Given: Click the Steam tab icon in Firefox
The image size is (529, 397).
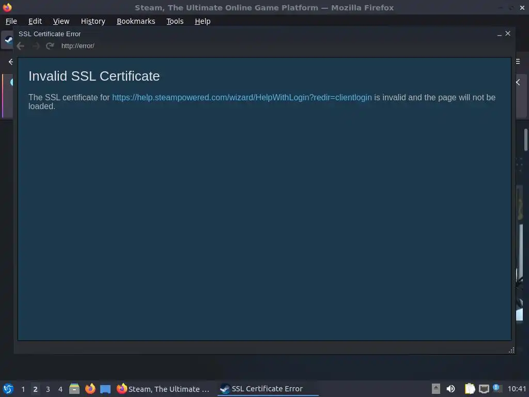Looking at the screenshot, I should pos(8,40).
